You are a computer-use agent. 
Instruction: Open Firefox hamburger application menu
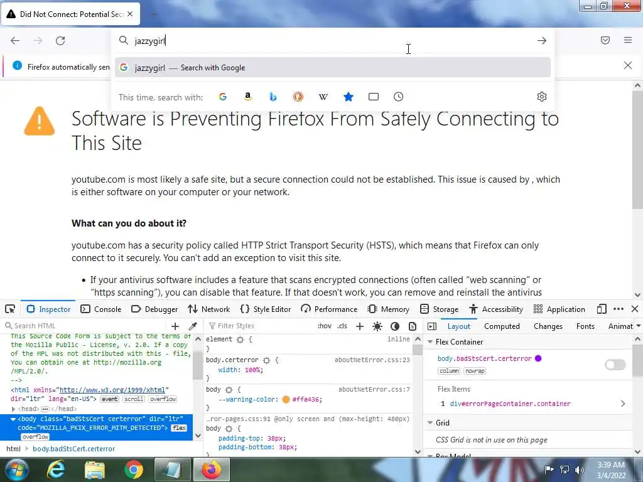[x=628, y=40]
